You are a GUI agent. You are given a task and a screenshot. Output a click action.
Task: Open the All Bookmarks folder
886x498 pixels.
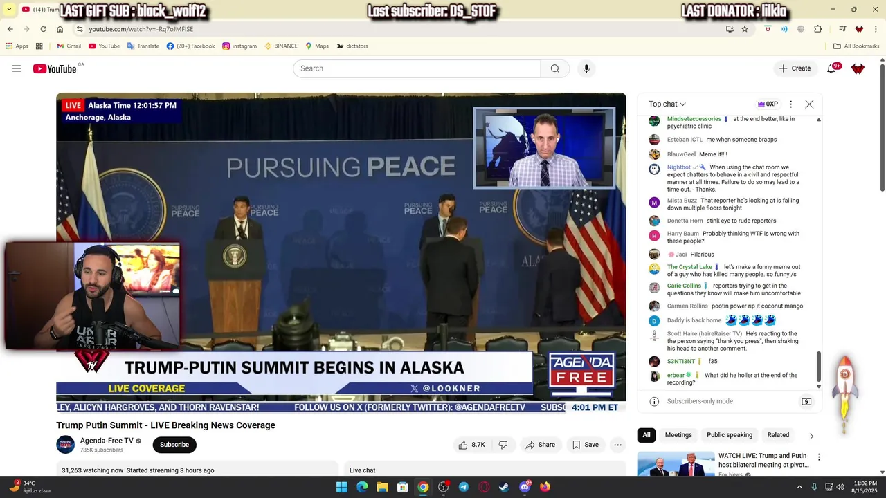point(856,46)
